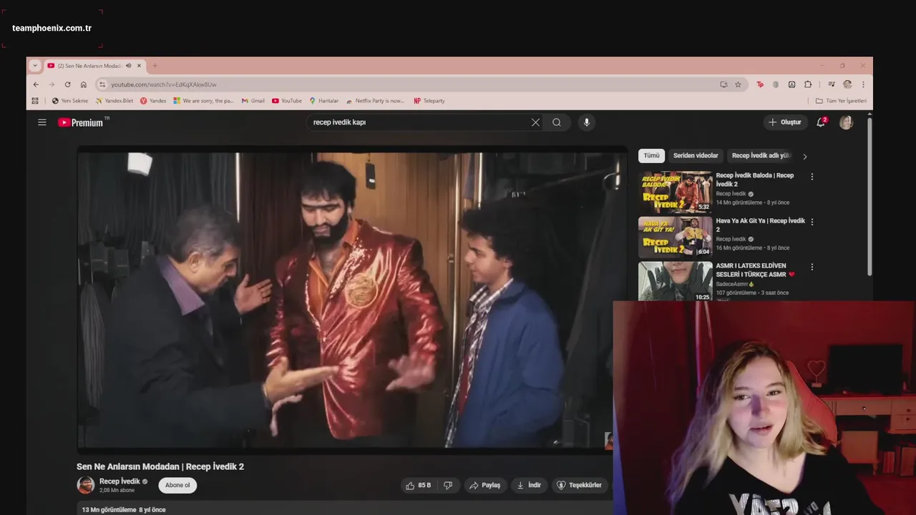This screenshot has height=515, width=916.
Task: Click the YouTube Premium logo
Action: coord(82,122)
